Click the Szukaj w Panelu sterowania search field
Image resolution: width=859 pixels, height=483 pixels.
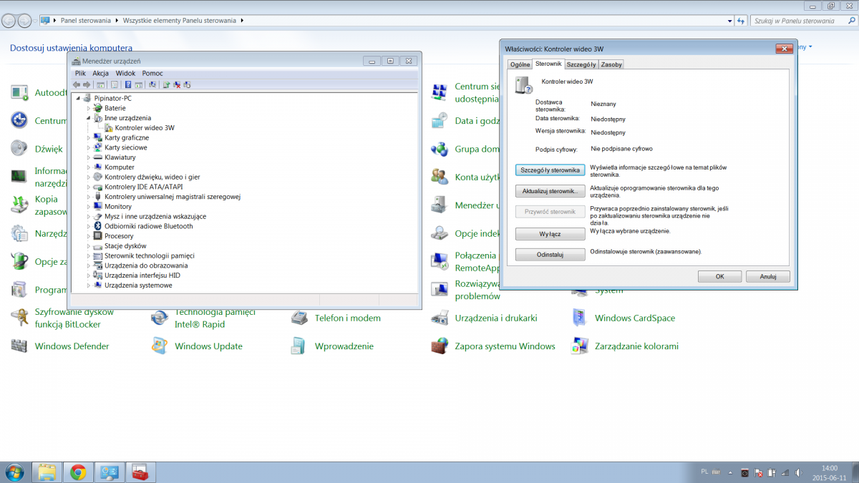pyautogui.click(x=795, y=21)
